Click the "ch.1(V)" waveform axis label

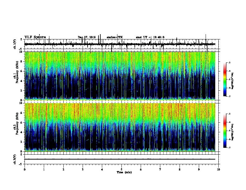pyautogui.click(x=15, y=44)
